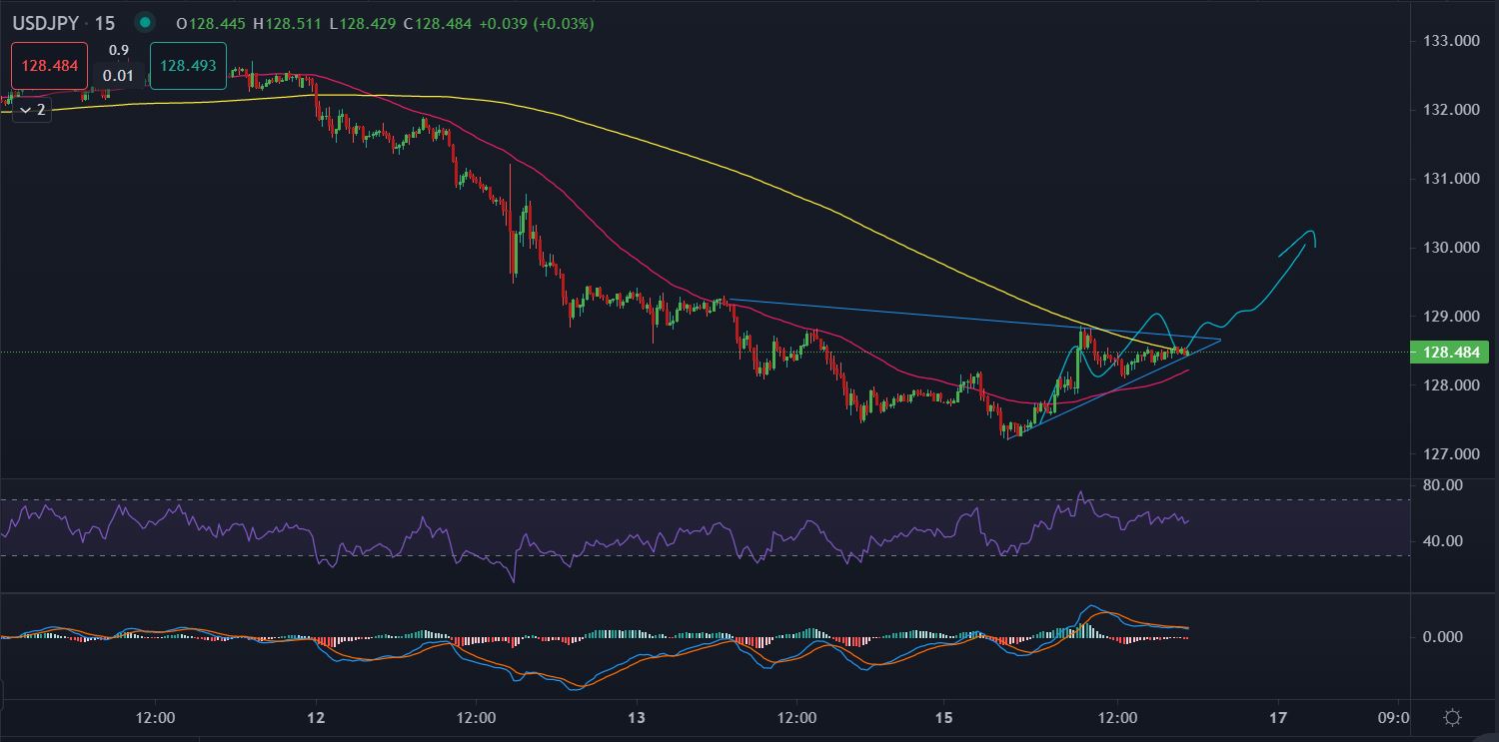
Task: Click the 132.000 price axis label
Action: [x=1449, y=110]
